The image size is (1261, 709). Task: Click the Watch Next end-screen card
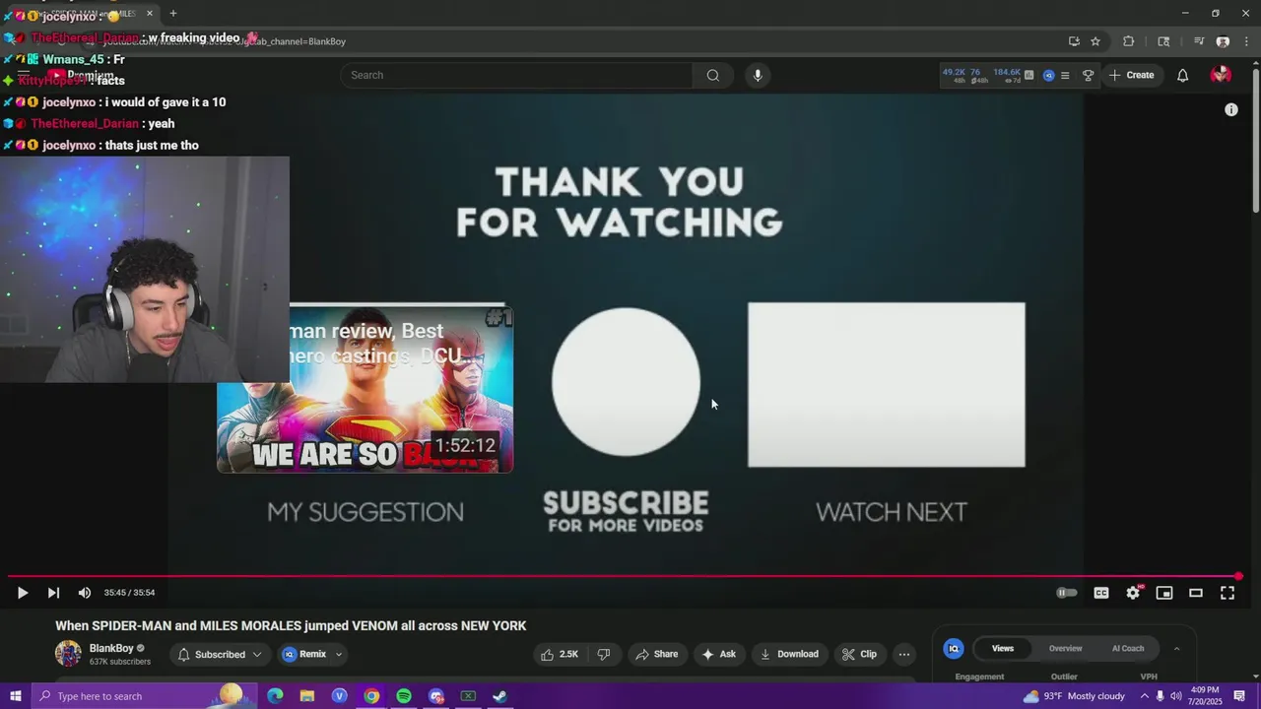pos(886,384)
